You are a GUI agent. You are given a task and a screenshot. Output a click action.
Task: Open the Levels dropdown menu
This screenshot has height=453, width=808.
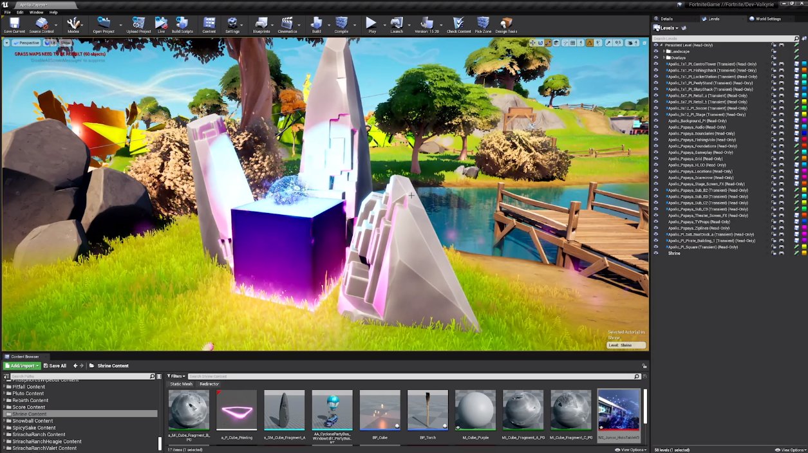click(666, 28)
